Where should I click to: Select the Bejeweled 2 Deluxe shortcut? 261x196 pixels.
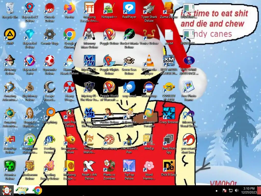[x=30, y=8]
